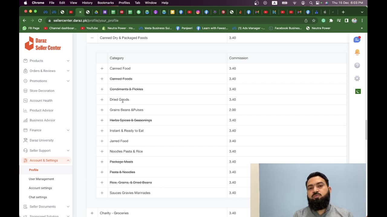Screen dimensions: 387x217
Task: Click the page vertical scrollbar
Action: [366, 130]
